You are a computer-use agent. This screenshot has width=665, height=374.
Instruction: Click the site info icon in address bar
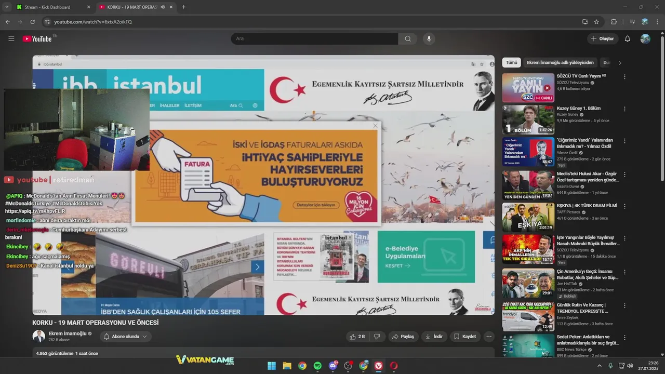[x=47, y=22]
